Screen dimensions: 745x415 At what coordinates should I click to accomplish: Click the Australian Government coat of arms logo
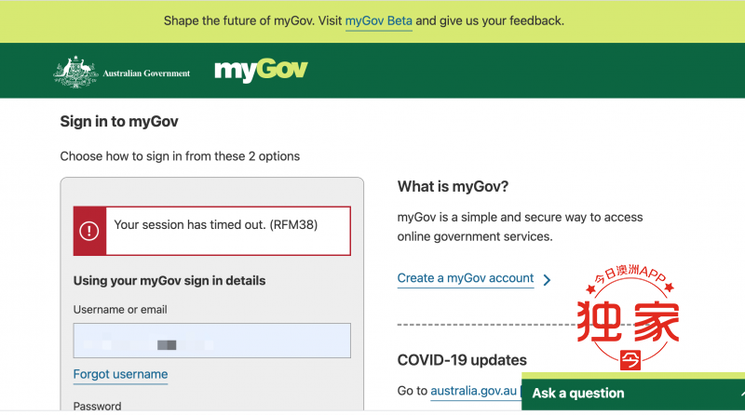pos(76,73)
